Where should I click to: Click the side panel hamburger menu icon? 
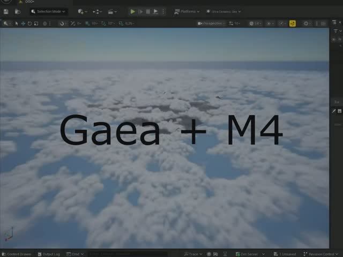334,22
